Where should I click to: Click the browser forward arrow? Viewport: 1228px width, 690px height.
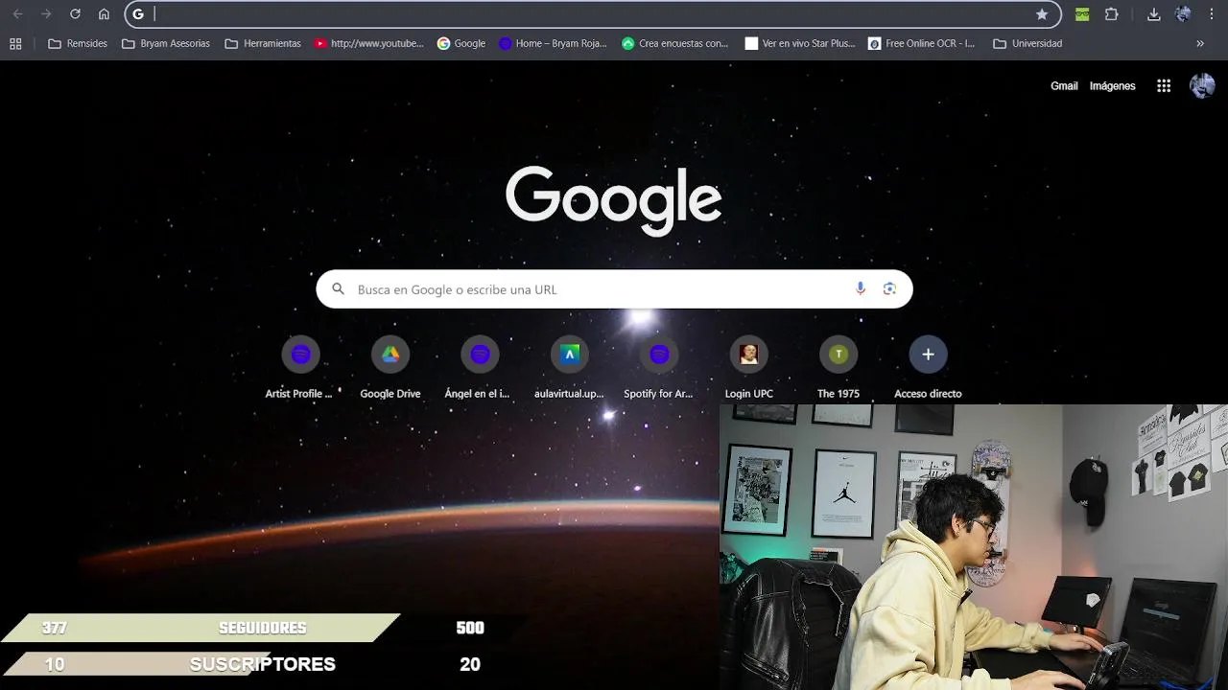pos(46,14)
